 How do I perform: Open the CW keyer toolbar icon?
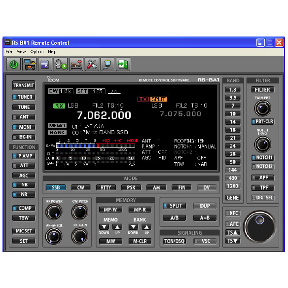pos(76,64)
